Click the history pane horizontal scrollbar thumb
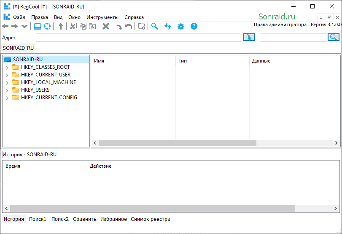The height and width of the screenshot is (234, 342). 153,208
